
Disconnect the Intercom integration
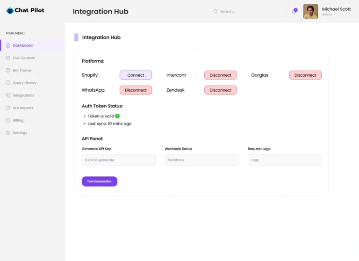[x=221, y=75]
